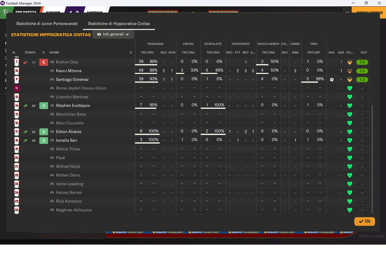
Task: Click shirt number 9 icon for Santiago Giménez
Action: point(17,79)
